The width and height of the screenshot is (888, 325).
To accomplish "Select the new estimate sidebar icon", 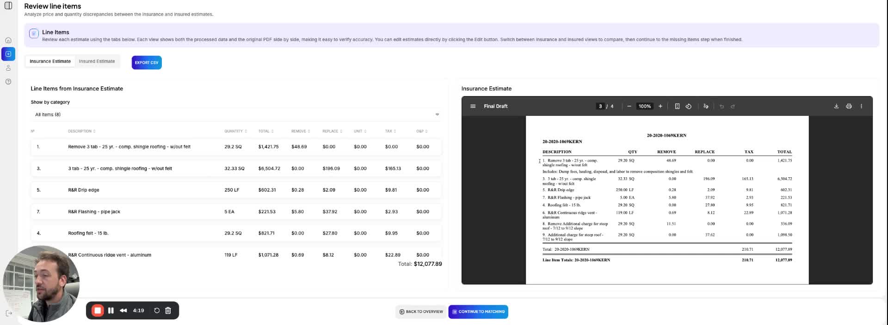I will tap(8, 54).
